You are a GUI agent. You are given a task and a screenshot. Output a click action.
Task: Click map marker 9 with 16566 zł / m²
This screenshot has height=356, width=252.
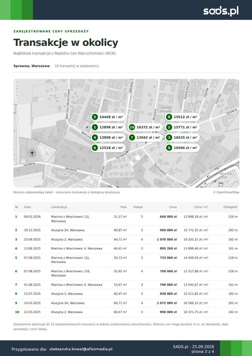click(182, 148)
